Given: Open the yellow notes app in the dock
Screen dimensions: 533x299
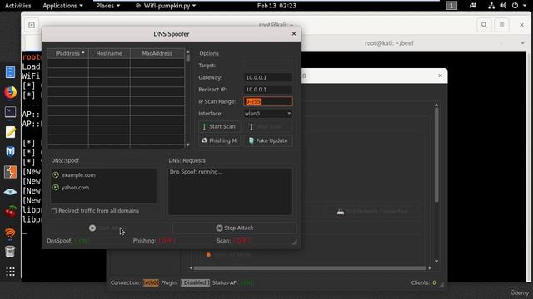Looking at the screenshot, I should [10, 132].
